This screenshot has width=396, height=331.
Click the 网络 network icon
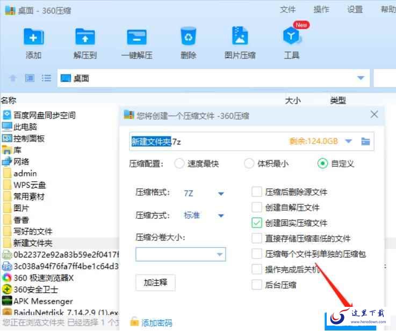pos(7,161)
